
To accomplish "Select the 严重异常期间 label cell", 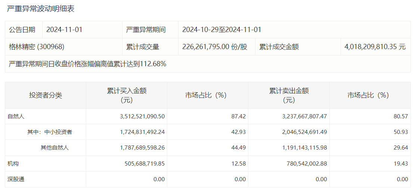I will tap(146, 30).
